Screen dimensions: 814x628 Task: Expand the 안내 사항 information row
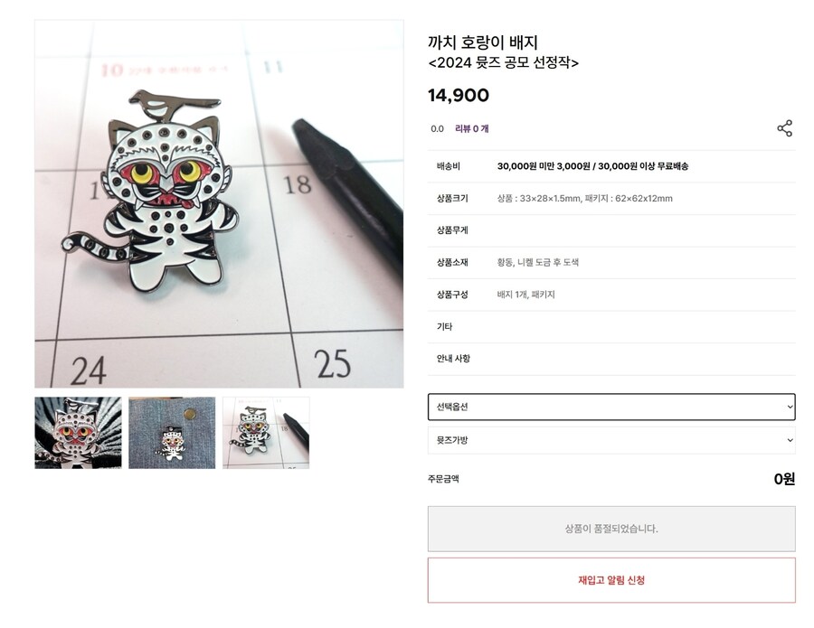tap(610, 359)
